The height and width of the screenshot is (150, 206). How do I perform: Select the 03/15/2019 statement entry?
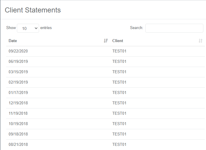click(18, 72)
